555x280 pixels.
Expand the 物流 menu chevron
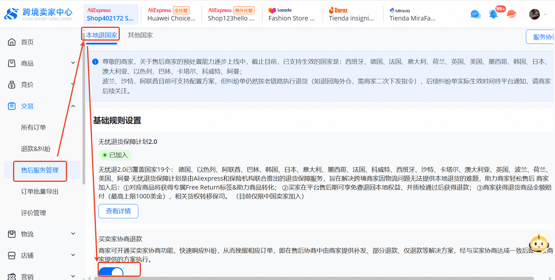(73, 234)
